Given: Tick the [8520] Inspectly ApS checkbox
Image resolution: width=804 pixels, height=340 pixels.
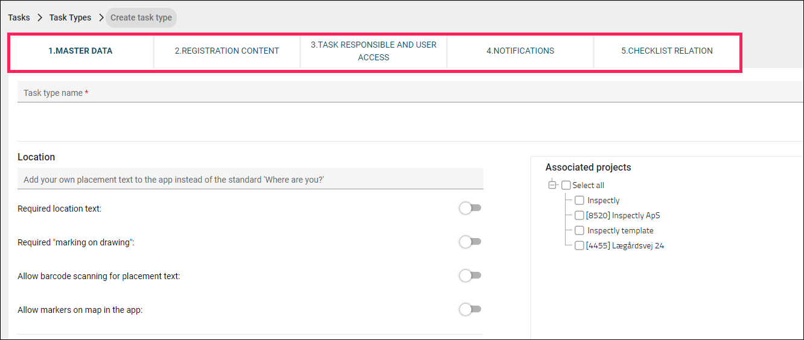Looking at the screenshot, I should pos(579,215).
